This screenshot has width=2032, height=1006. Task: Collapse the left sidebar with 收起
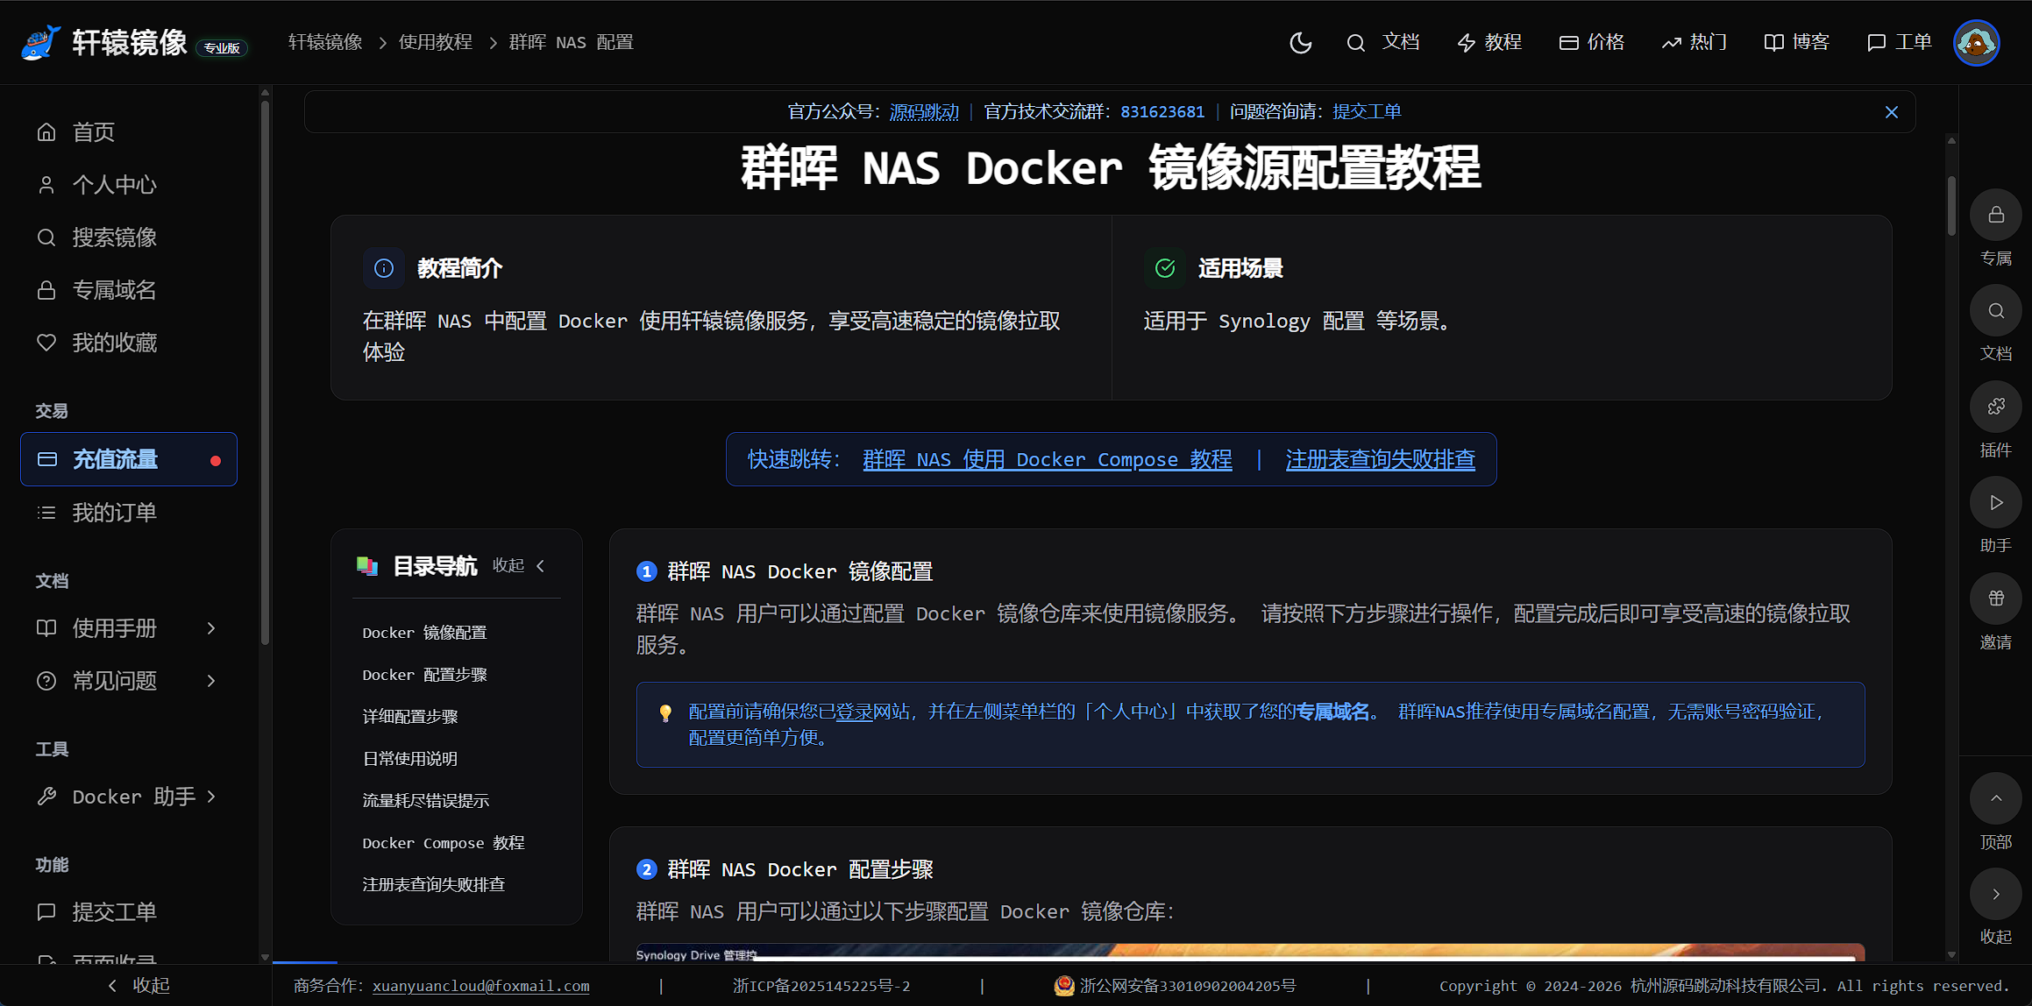tap(139, 986)
